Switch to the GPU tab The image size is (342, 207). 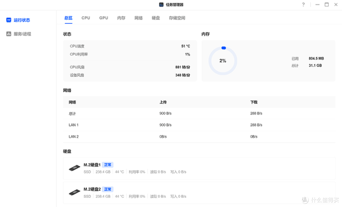[x=104, y=18]
